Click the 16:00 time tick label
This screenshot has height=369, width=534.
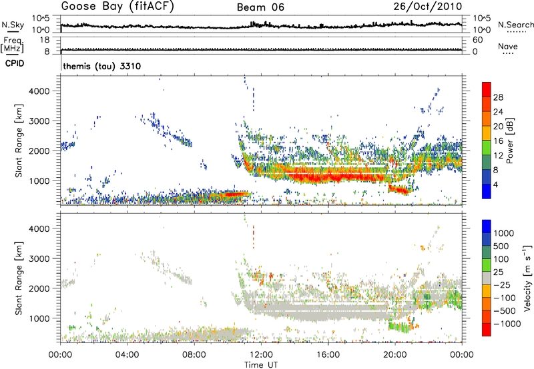328,355
